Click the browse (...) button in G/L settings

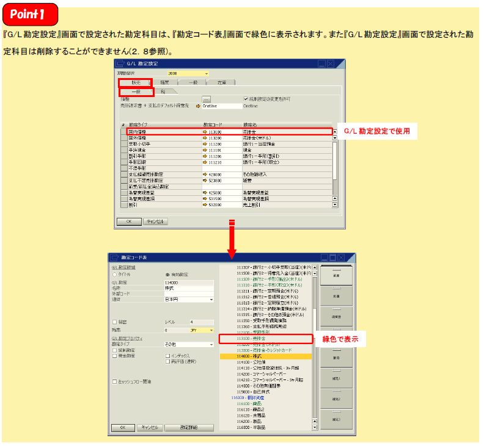tap(207, 99)
